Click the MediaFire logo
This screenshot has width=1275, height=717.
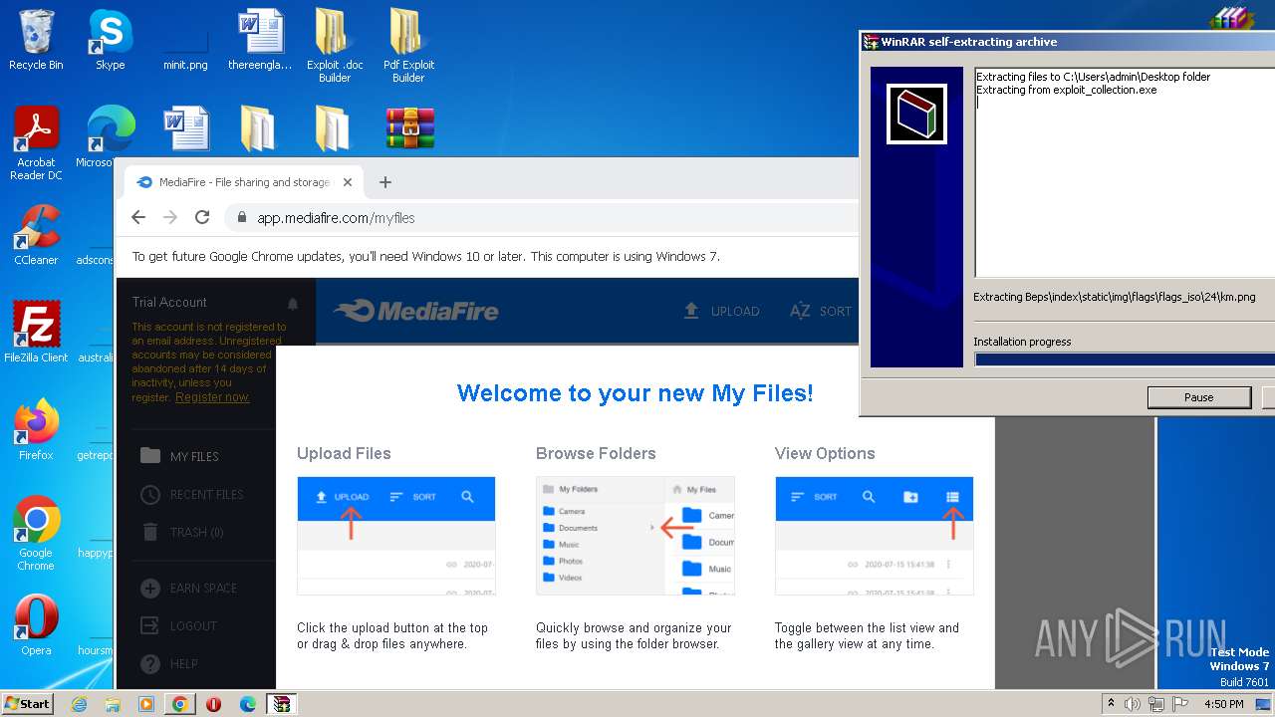tap(416, 311)
